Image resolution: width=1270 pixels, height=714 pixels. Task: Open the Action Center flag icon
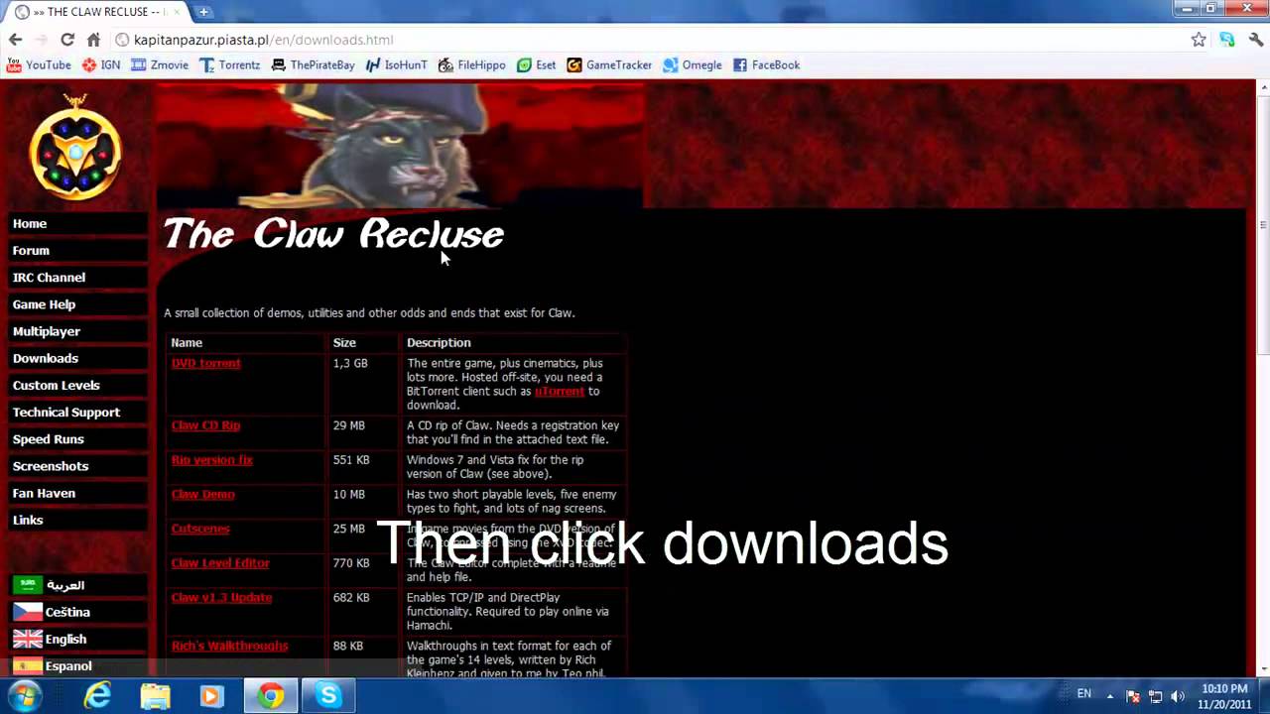click(x=1133, y=696)
